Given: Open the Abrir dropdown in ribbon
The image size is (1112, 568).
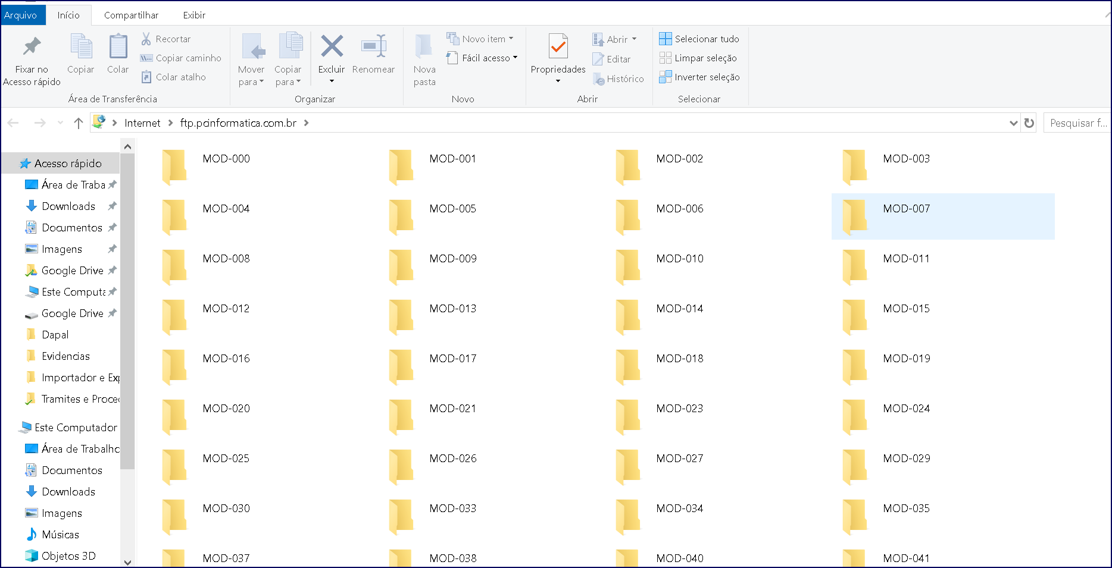Looking at the screenshot, I should pyautogui.click(x=615, y=40).
